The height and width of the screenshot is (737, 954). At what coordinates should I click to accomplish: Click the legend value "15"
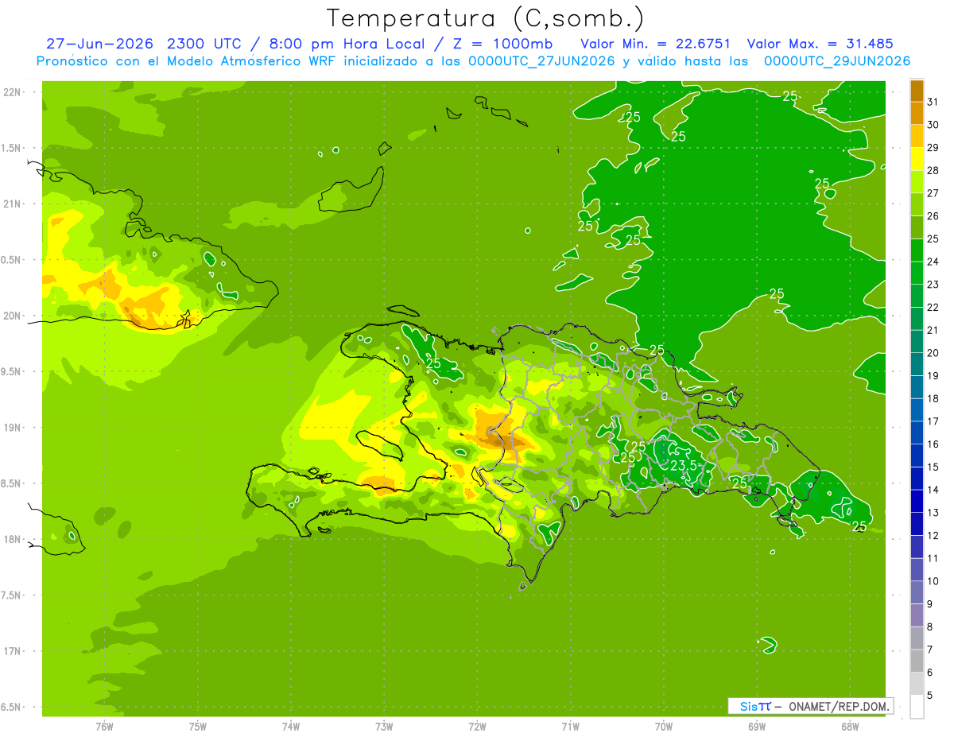[x=933, y=467]
